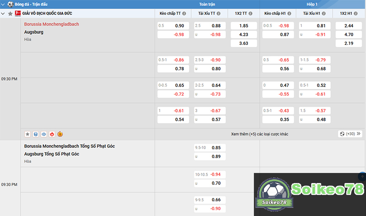
Task: Pick 1.85 odds in 1X2 TT column
Action: point(244,26)
